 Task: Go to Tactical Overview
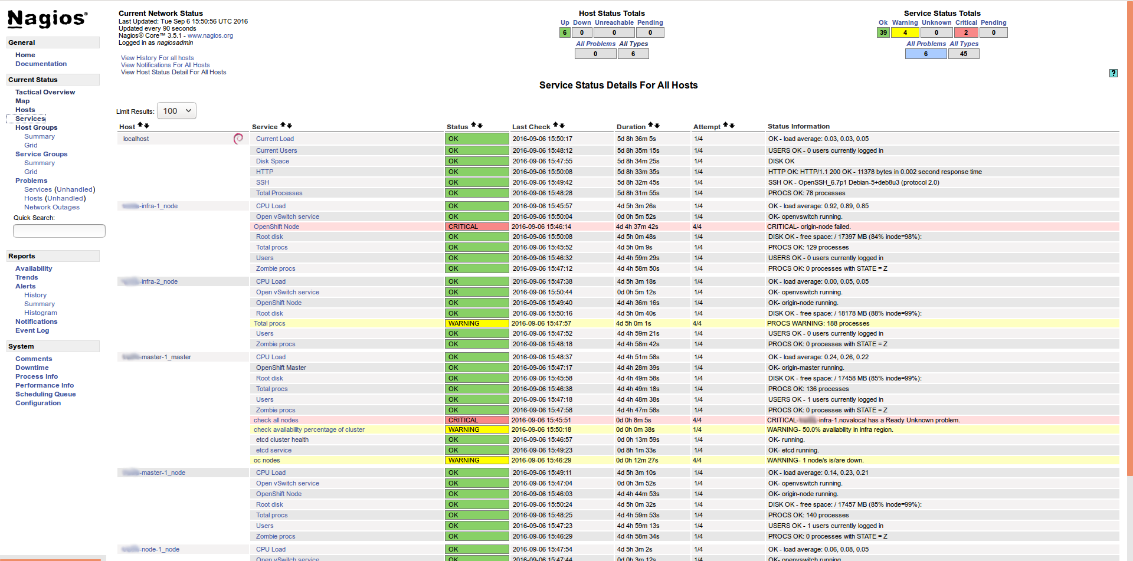(45, 92)
